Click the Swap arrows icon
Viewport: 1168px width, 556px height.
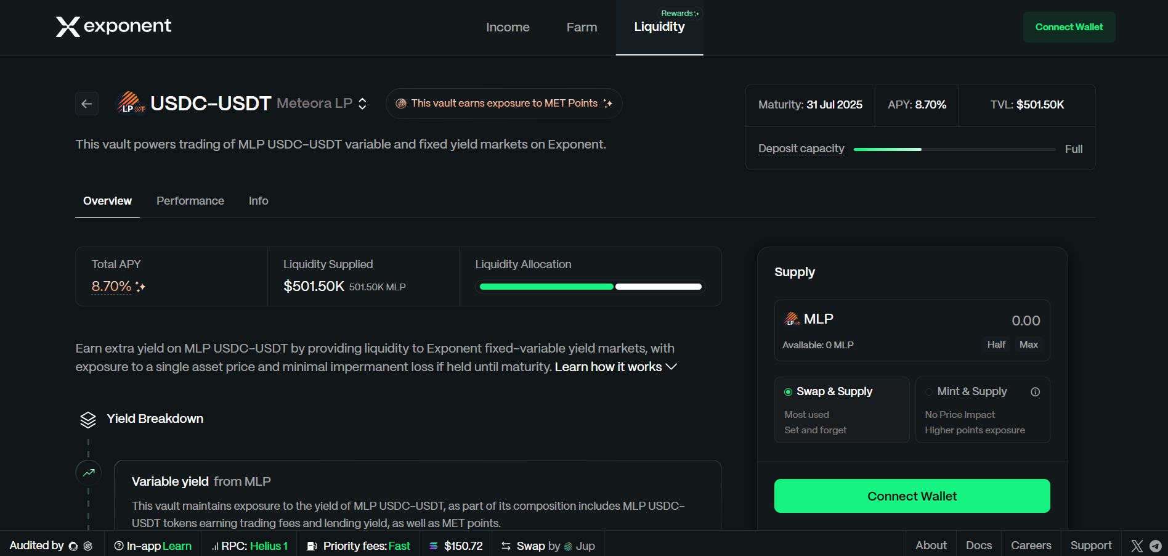pos(506,546)
